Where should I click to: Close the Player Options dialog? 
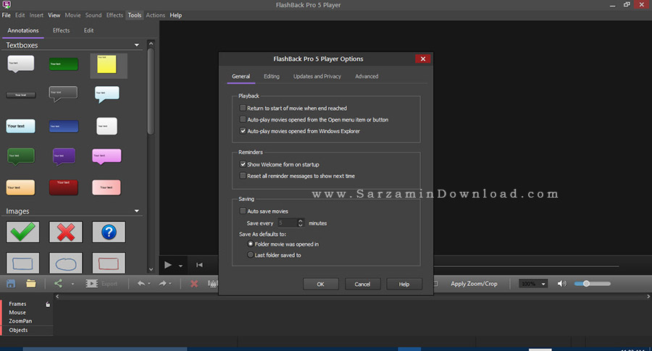pos(423,59)
